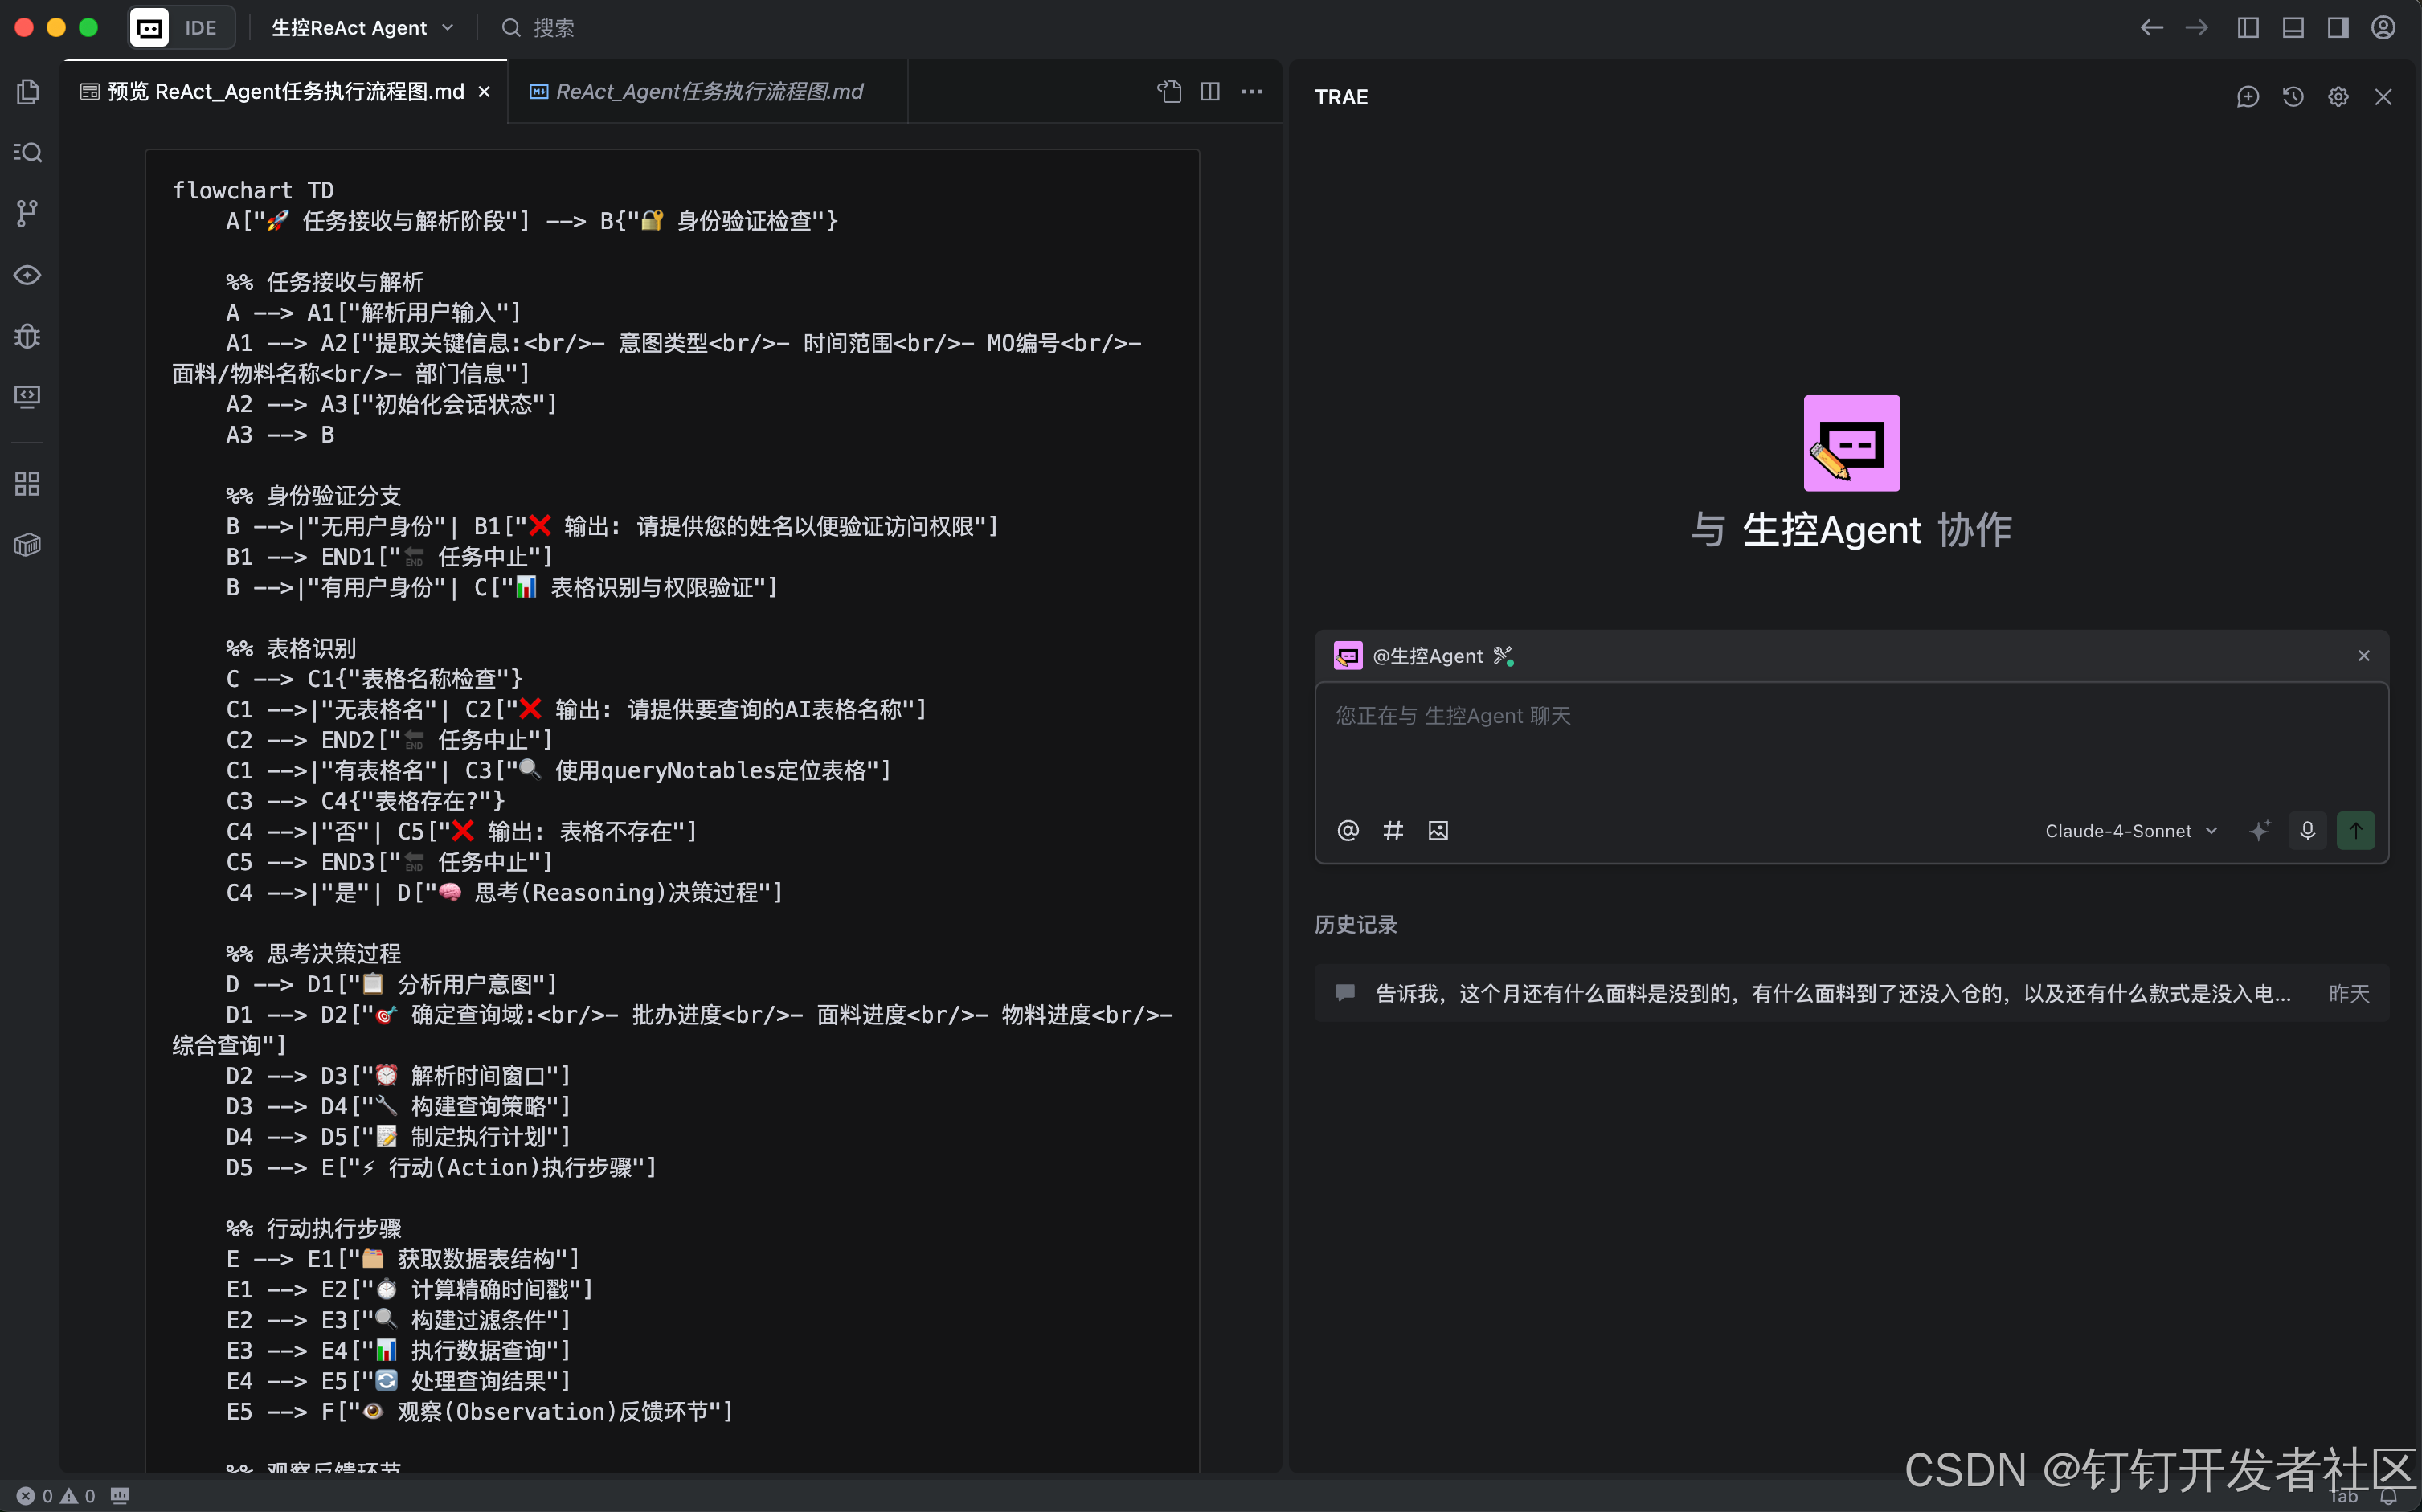The image size is (2422, 1512).
Task: Open Source Control branch icon in sidebar
Action: click(28, 213)
